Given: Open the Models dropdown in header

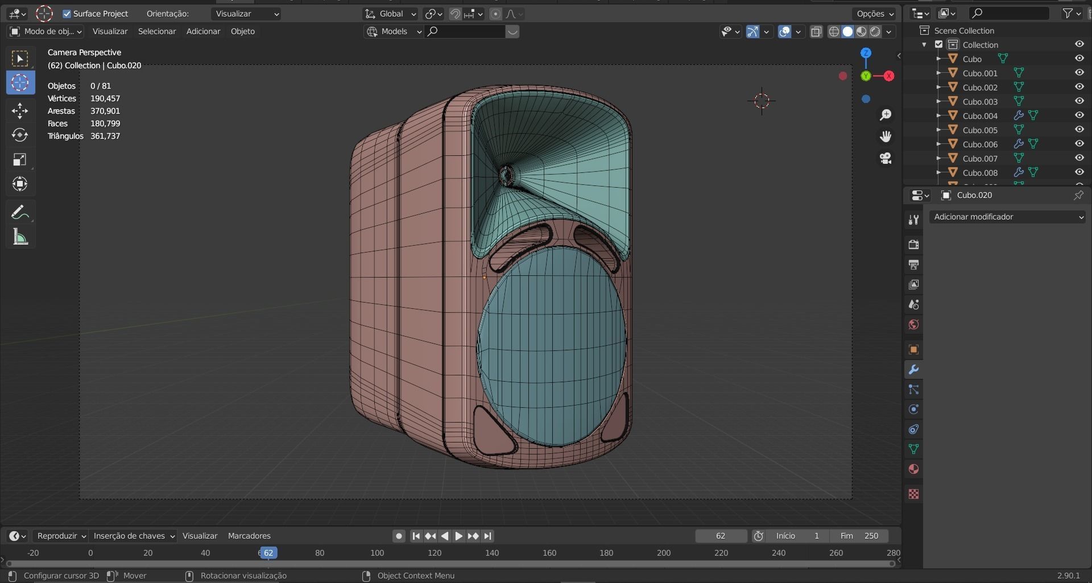Looking at the screenshot, I should pyautogui.click(x=394, y=31).
